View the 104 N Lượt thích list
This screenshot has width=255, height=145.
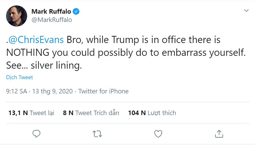tap(152, 113)
